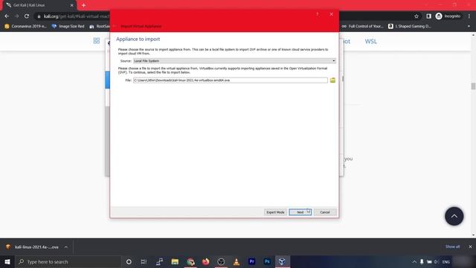Open a new Chrome tab
The image size is (476, 268).
pyautogui.click(x=83, y=5)
